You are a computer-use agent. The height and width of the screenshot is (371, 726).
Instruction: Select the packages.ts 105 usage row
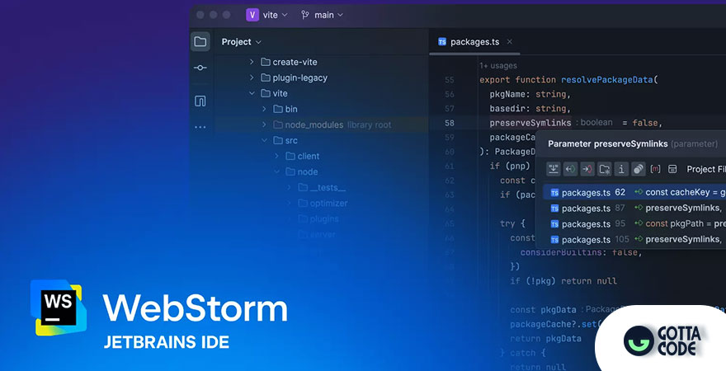(634, 240)
